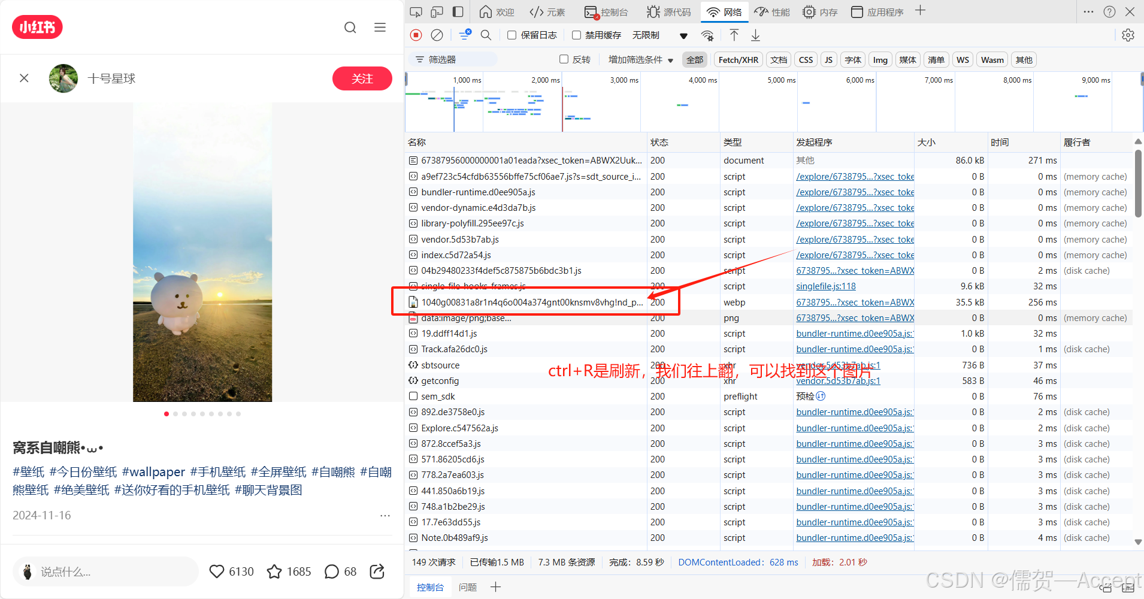This screenshot has width=1144, height=599.
Task: Activate the element inspector picker icon
Action: coord(416,11)
